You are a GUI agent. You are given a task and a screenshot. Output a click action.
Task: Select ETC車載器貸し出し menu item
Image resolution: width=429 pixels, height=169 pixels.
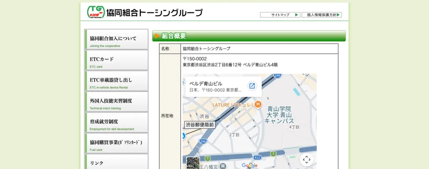point(116,81)
